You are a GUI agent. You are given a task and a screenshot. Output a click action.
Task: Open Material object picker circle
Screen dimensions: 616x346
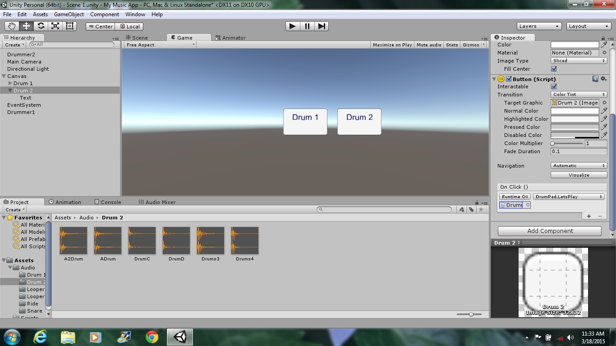pyautogui.click(x=604, y=53)
